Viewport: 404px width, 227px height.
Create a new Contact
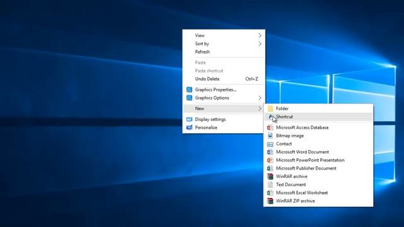[x=318, y=144]
